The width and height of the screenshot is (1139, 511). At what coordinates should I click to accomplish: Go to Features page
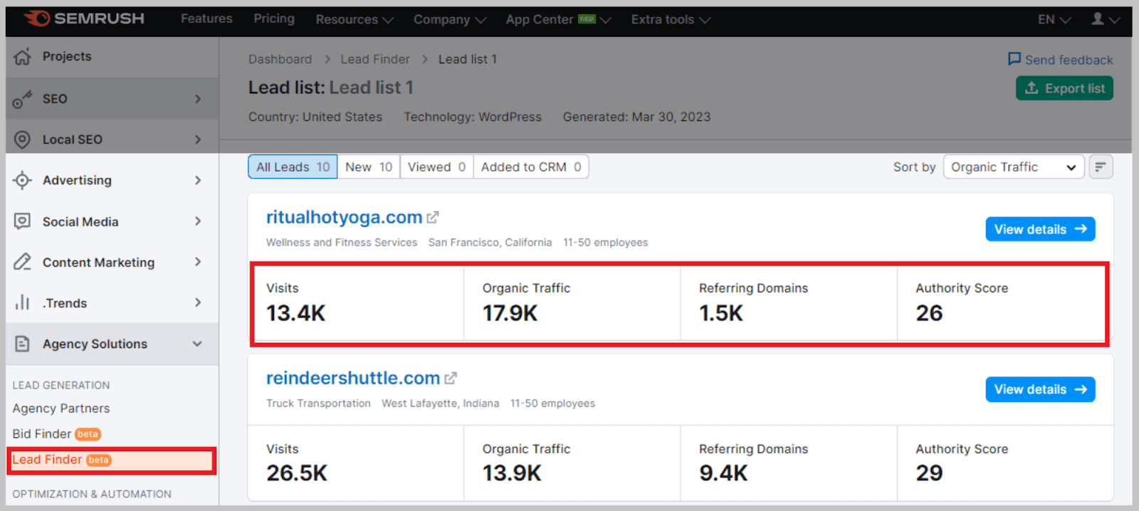point(206,19)
